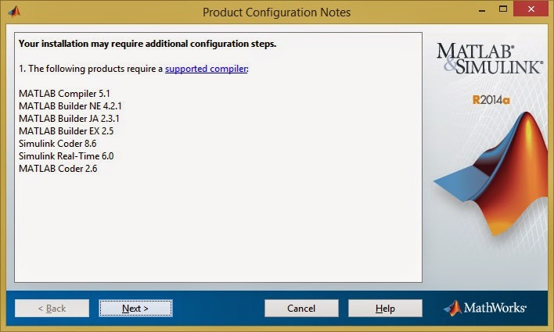Click the MathWorks logo
Image resolution: width=554 pixels, height=332 pixels.
point(485,308)
